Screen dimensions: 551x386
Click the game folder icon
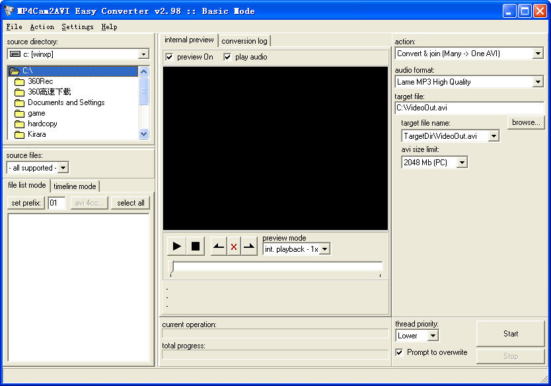pyautogui.click(x=19, y=114)
